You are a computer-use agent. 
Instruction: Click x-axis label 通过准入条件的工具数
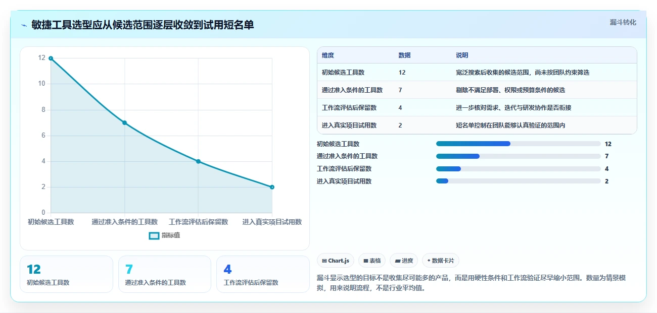[125, 222]
